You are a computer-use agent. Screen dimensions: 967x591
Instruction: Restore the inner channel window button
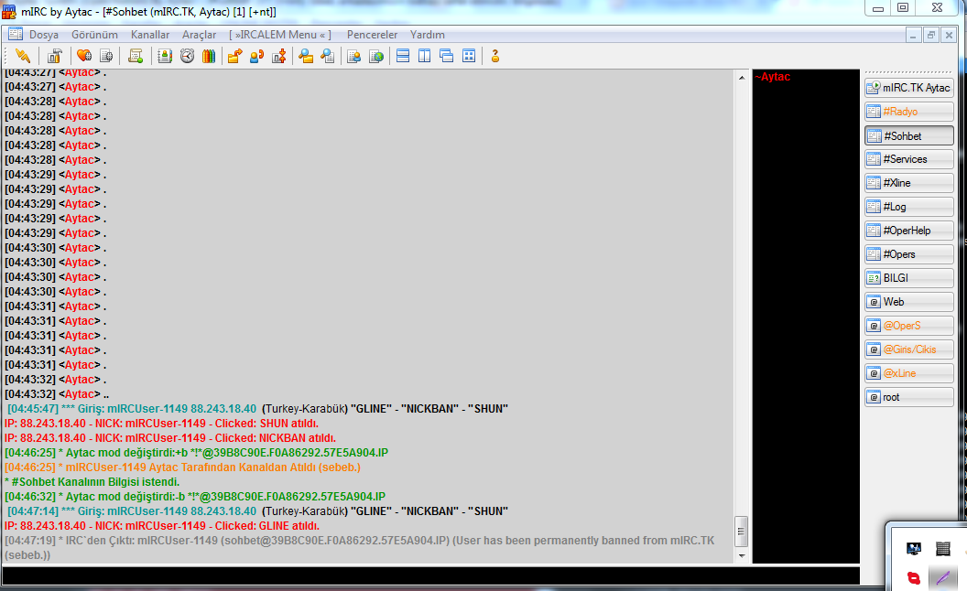(x=930, y=35)
